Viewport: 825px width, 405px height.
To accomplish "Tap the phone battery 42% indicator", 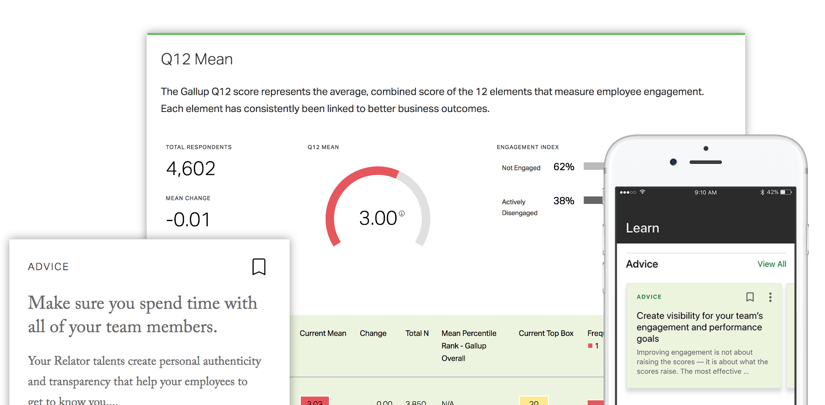I will (779, 192).
